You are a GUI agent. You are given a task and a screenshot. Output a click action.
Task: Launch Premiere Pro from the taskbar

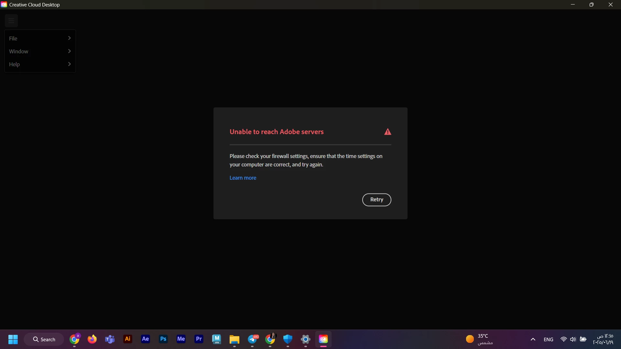coord(199,339)
